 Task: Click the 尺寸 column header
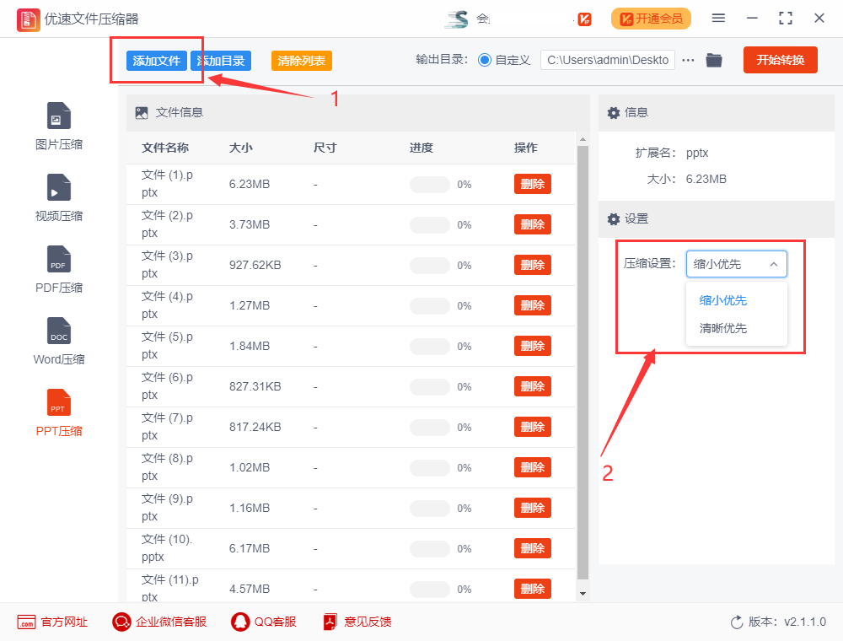[325, 148]
